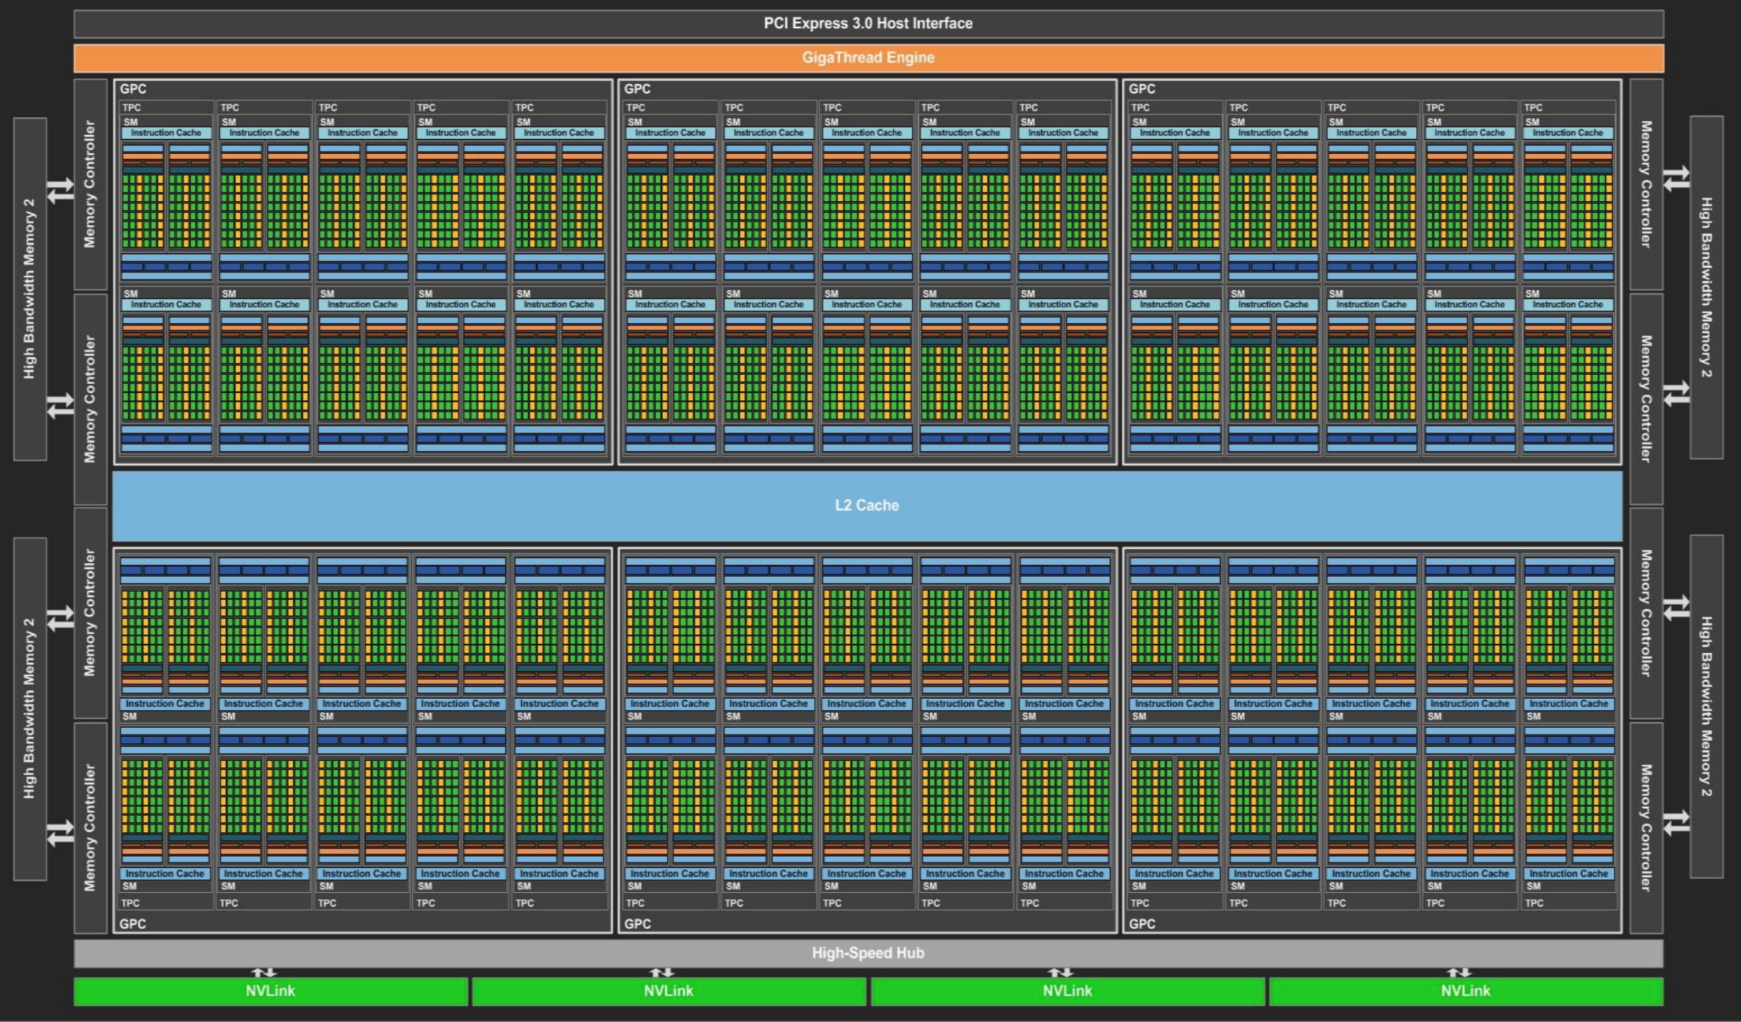Click the second NVLink block from left
Image resolution: width=1741 pixels, height=1022 pixels.
click(669, 991)
